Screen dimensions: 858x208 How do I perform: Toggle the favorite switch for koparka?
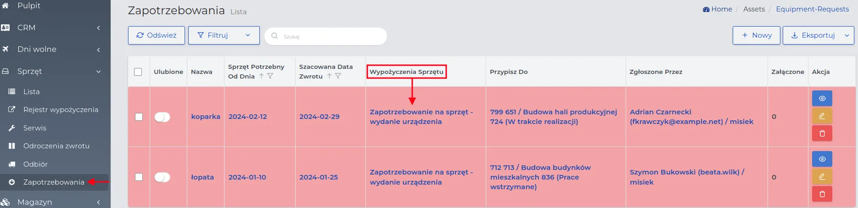[x=162, y=117]
